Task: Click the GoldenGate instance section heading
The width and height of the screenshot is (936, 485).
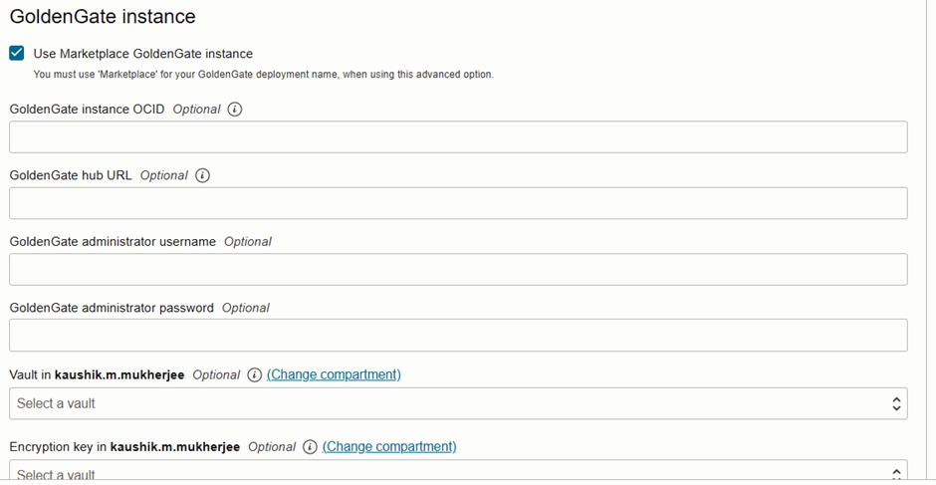Action: [x=103, y=16]
